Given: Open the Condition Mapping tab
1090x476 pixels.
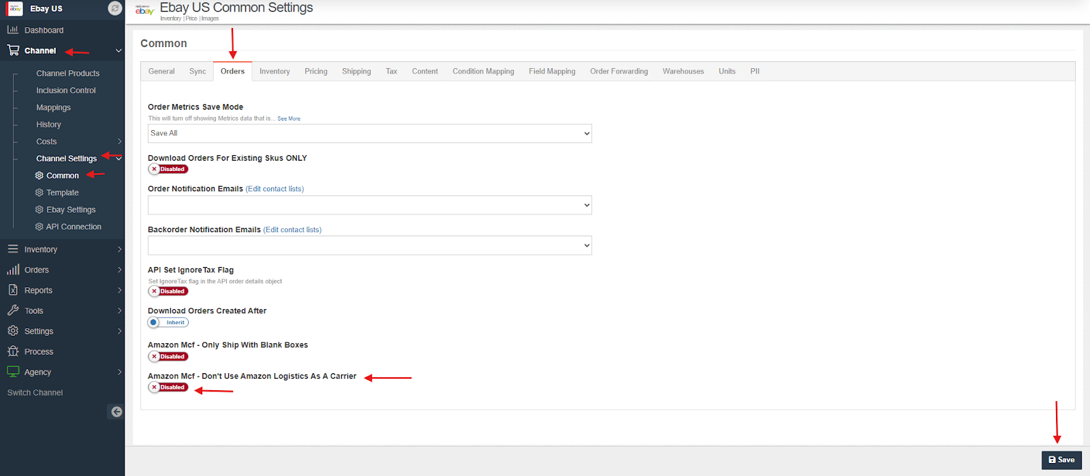Looking at the screenshot, I should (484, 72).
